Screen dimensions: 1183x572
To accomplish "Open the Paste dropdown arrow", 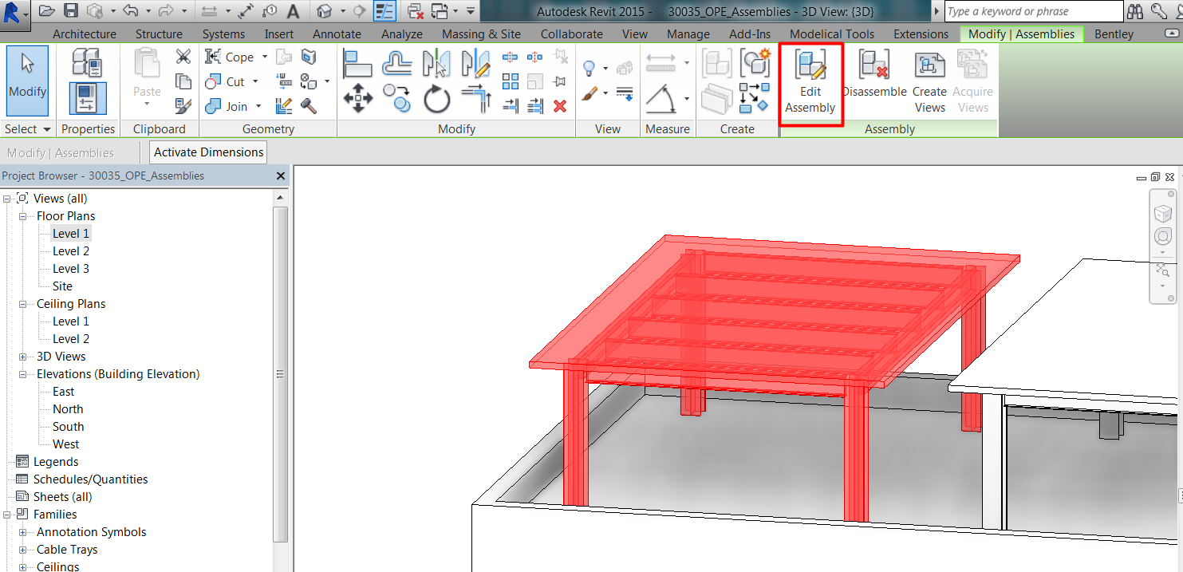I will 147,105.
